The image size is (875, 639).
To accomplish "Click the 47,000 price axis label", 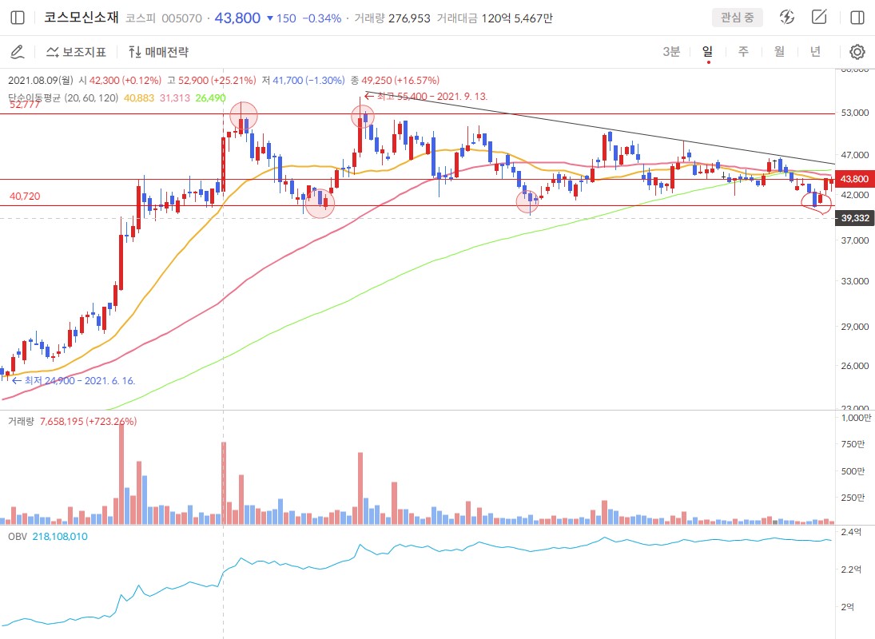I will tap(855, 155).
